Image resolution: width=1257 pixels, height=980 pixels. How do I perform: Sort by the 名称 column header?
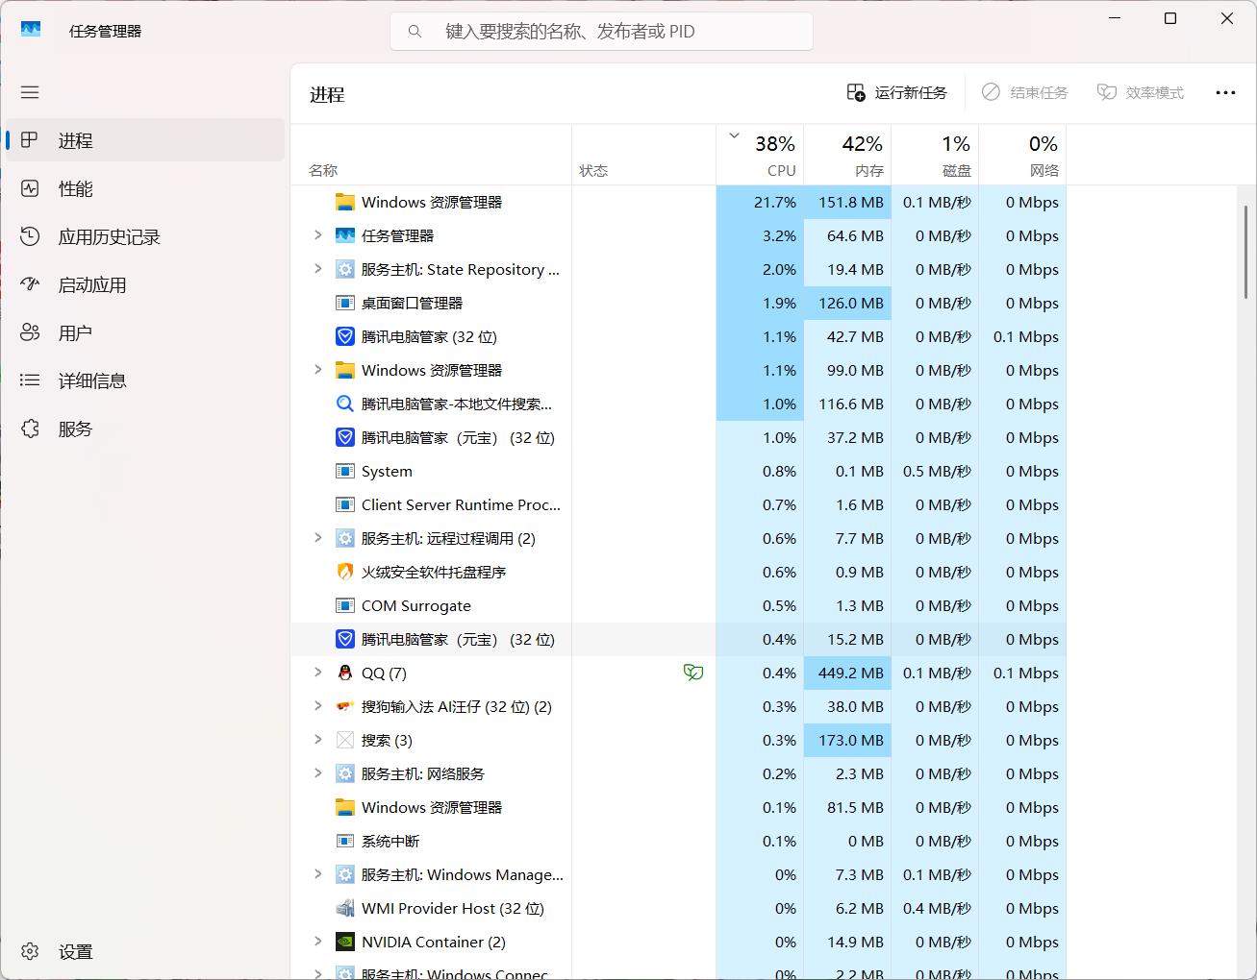(x=431, y=155)
